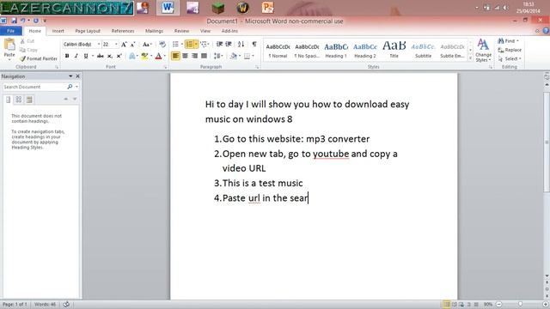Click the Paste clipboard icon
550x309 pixels.
point(9,45)
